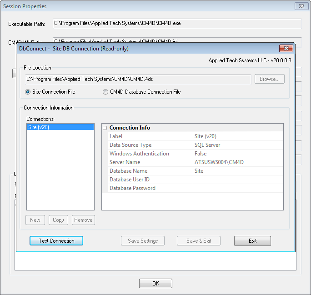Select the Database Name value cell
Screen dimensions: 311x295
(238, 171)
